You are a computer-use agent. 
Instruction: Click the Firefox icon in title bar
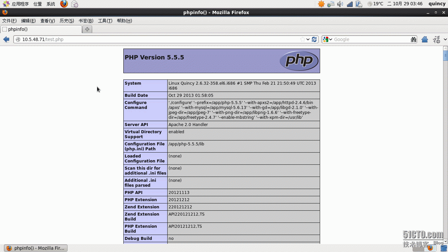coord(5,12)
